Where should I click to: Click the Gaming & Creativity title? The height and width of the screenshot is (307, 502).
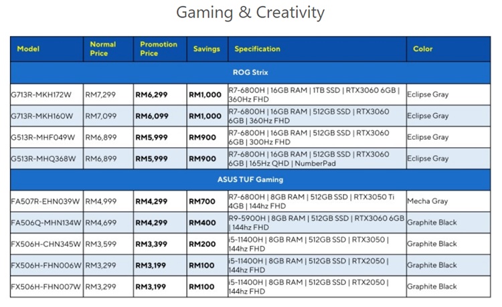[x=250, y=13]
